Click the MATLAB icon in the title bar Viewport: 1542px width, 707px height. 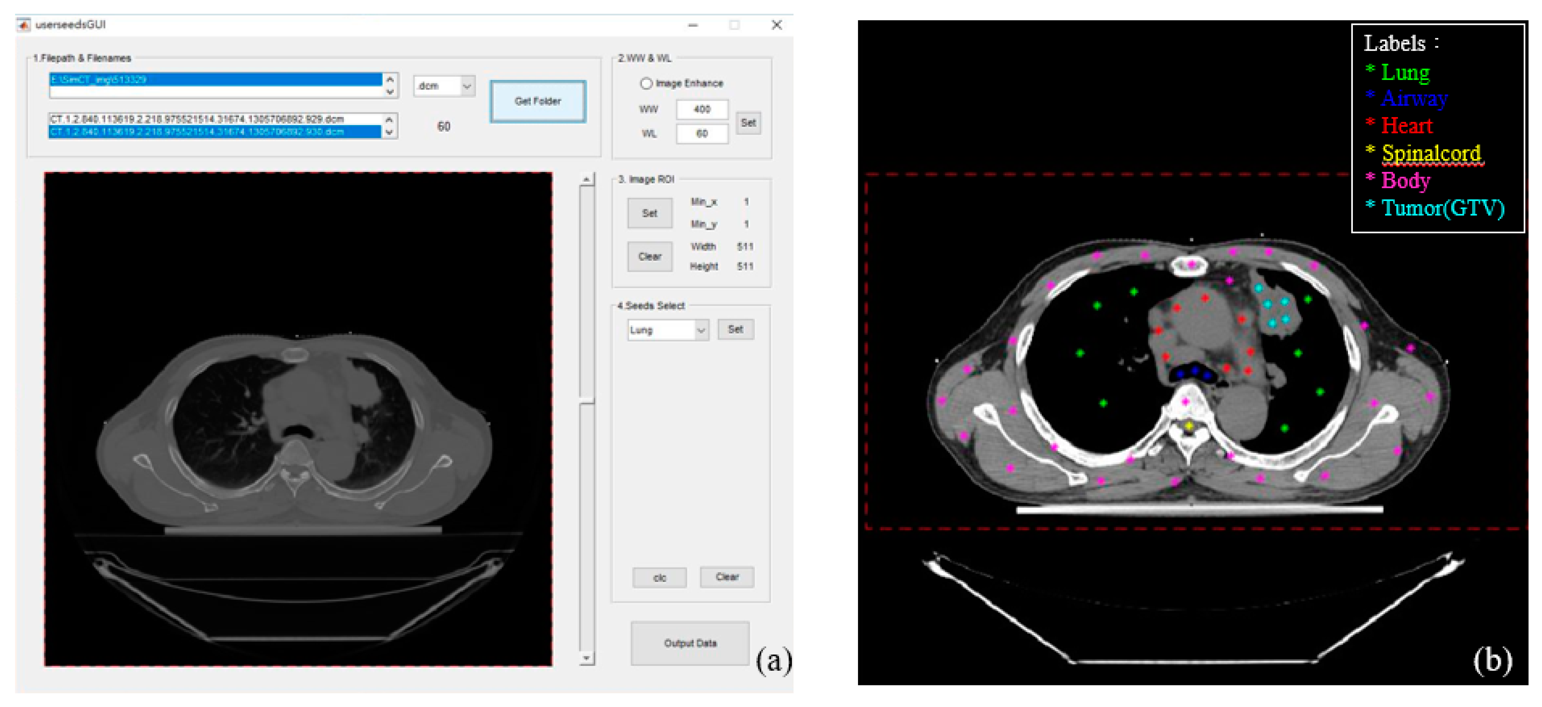[x=23, y=25]
